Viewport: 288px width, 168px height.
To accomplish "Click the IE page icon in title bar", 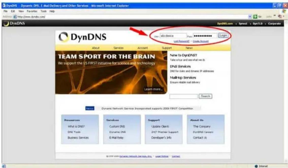I will tap(4, 6).
